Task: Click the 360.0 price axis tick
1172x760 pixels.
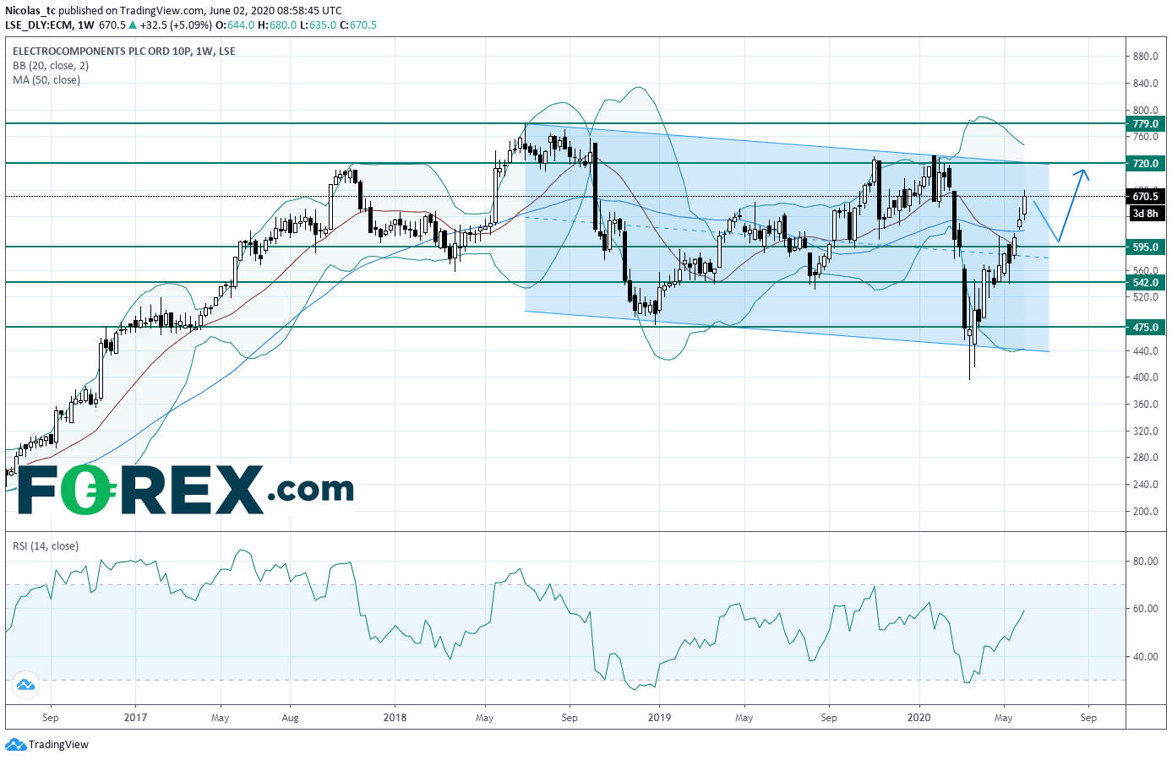Action: pyautogui.click(x=1146, y=404)
